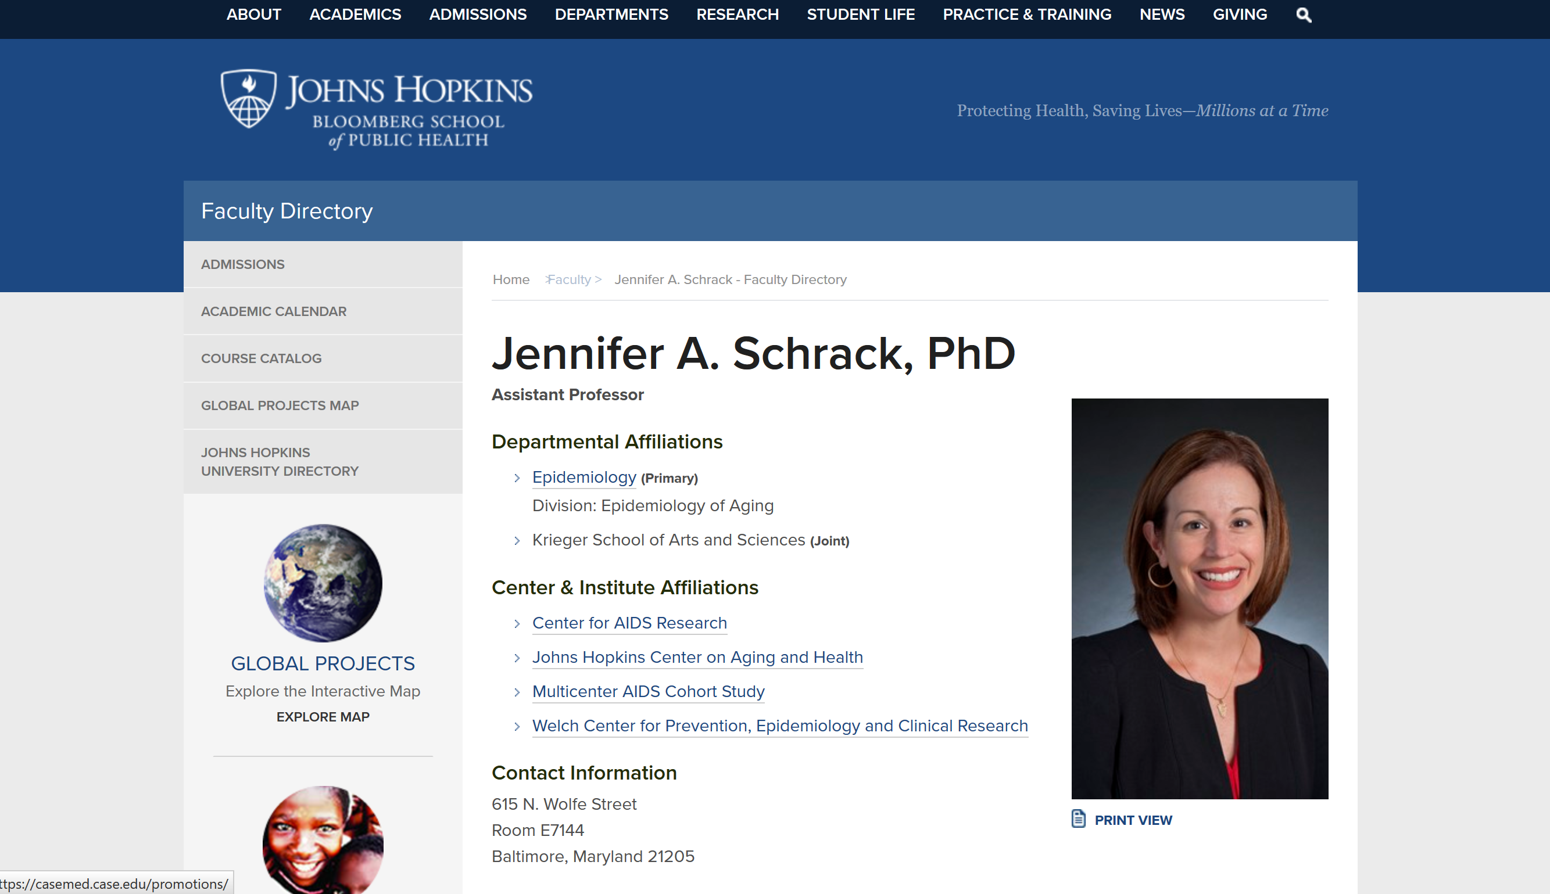
Task: Go to Faculty breadcrumb
Action: (568, 279)
